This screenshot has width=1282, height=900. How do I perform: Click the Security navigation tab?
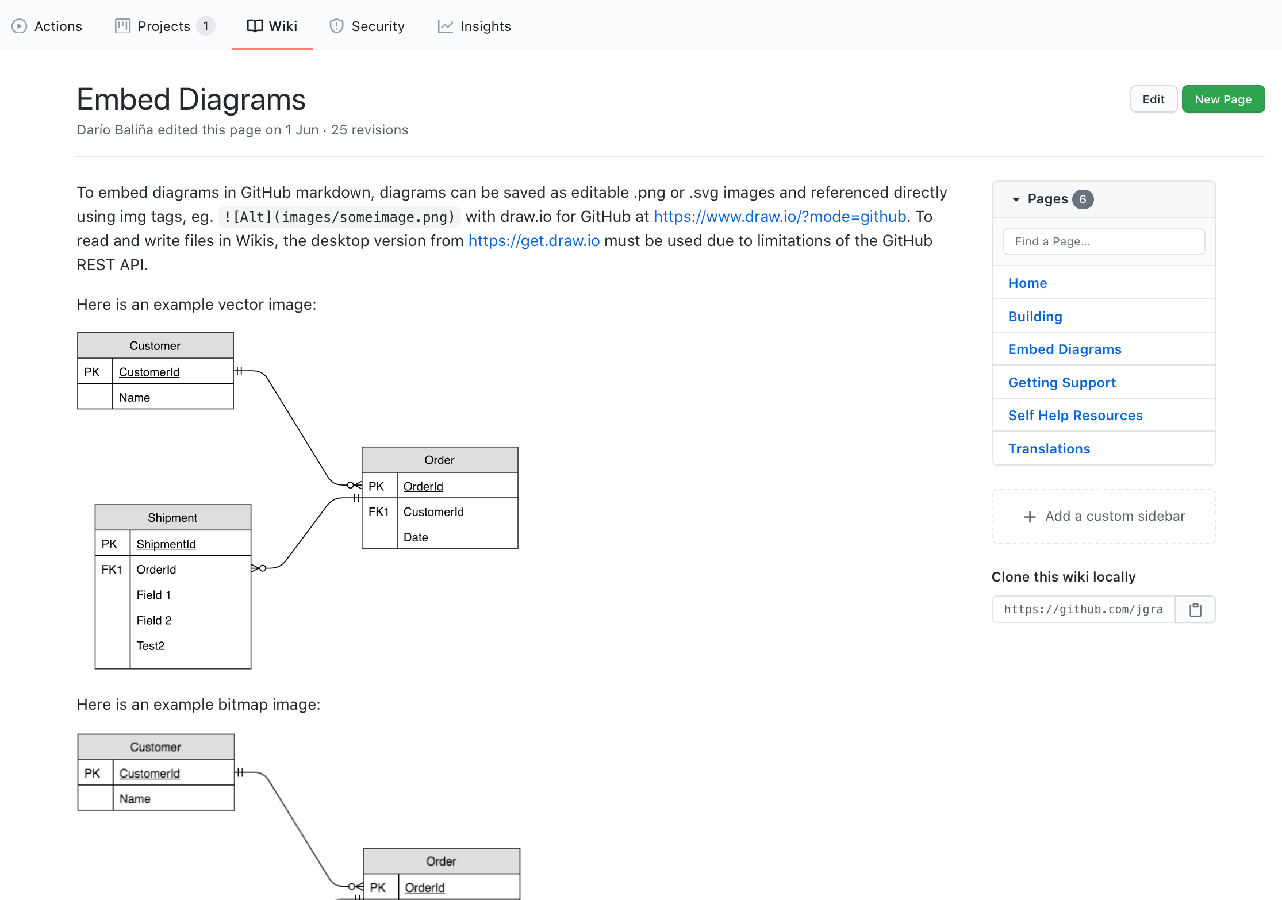tap(378, 26)
